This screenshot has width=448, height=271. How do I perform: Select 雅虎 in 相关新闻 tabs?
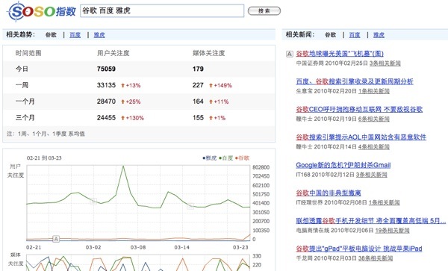click(x=379, y=35)
